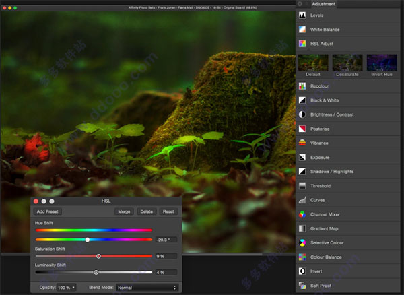This screenshot has width=404, height=295.
Task: Click the Channel Mixer label
Action: [325, 214]
